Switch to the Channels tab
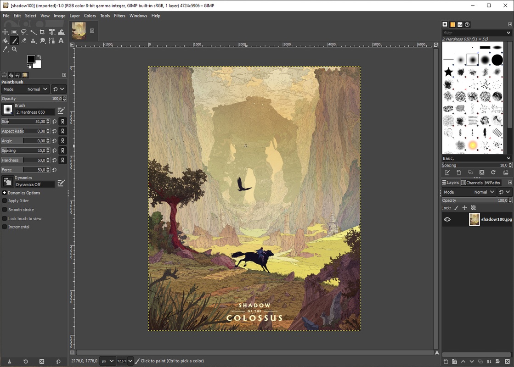 pos(472,183)
